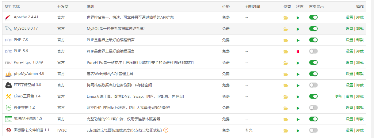
Task: Click 卸载 for 面板静态文件加速 1.1
Action: [360, 130]
